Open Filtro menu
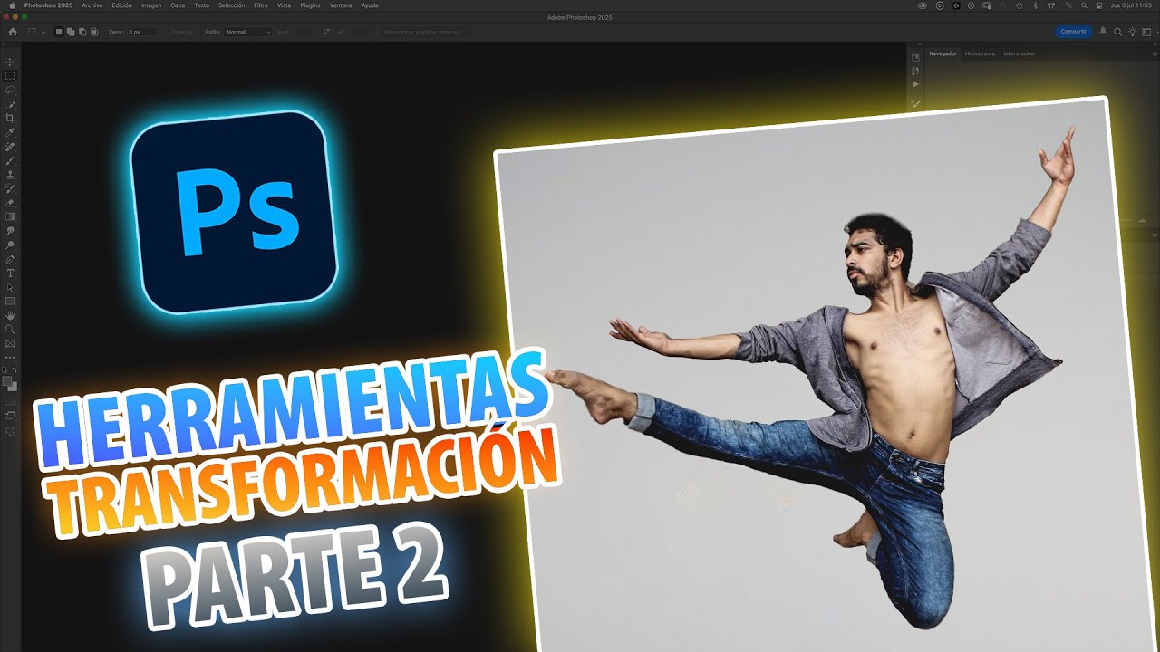Image resolution: width=1160 pixels, height=652 pixels. pyautogui.click(x=261, y=5)
